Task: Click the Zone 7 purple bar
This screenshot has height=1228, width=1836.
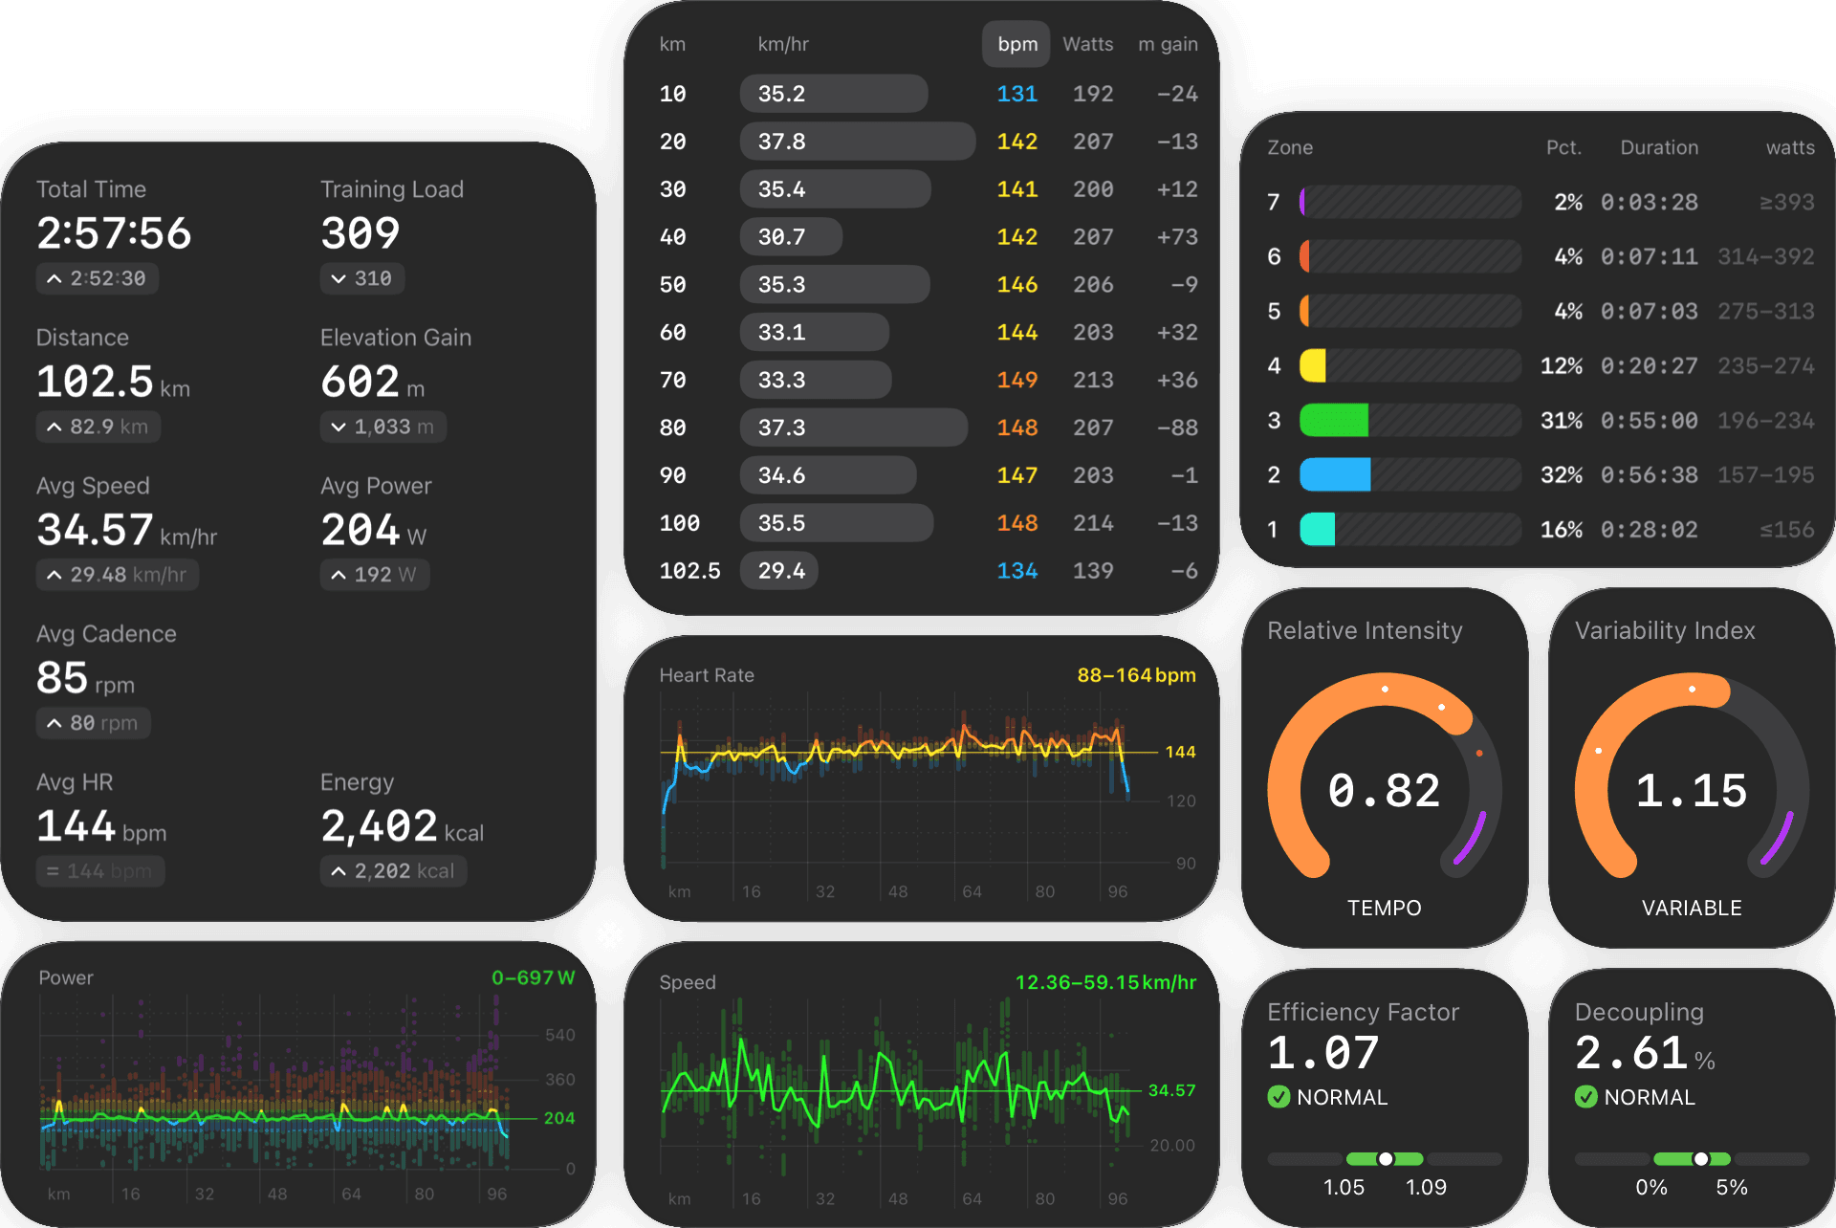Action: tap(1303, 202)
